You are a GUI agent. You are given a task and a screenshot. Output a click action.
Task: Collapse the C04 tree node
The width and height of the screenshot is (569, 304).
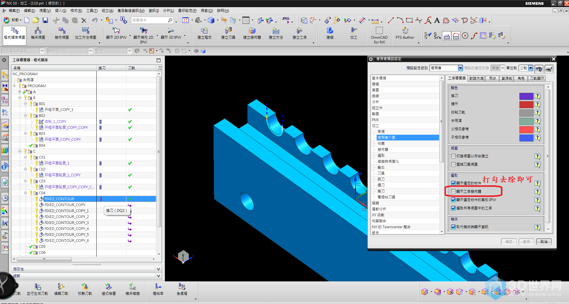click(x=26, y=193)
